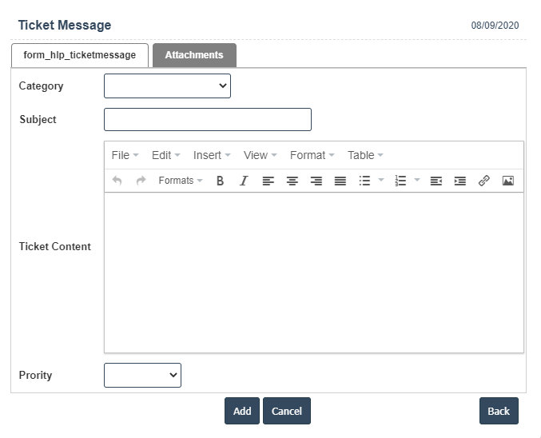
Task: Expand the Prority dropdown
Action: tap(142, 375)
